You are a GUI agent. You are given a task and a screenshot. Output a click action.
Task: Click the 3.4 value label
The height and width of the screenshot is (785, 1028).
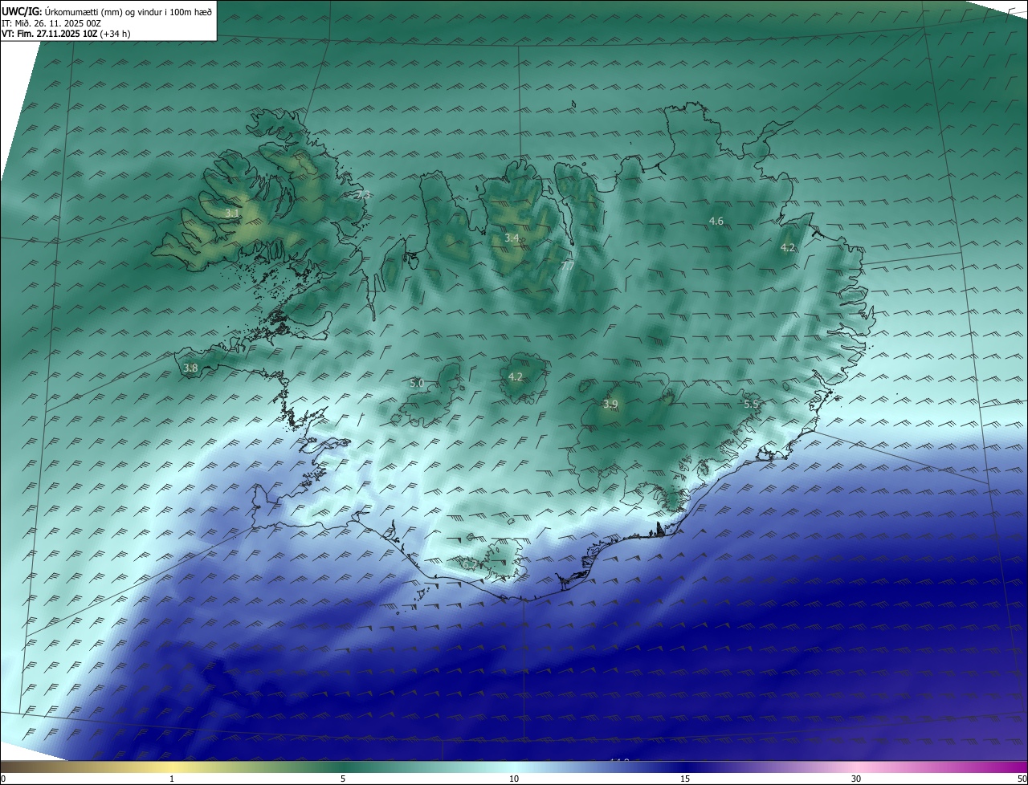click(x=512, y=238)
